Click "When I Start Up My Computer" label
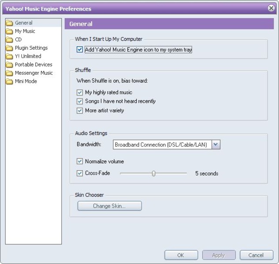 point(109,39)
